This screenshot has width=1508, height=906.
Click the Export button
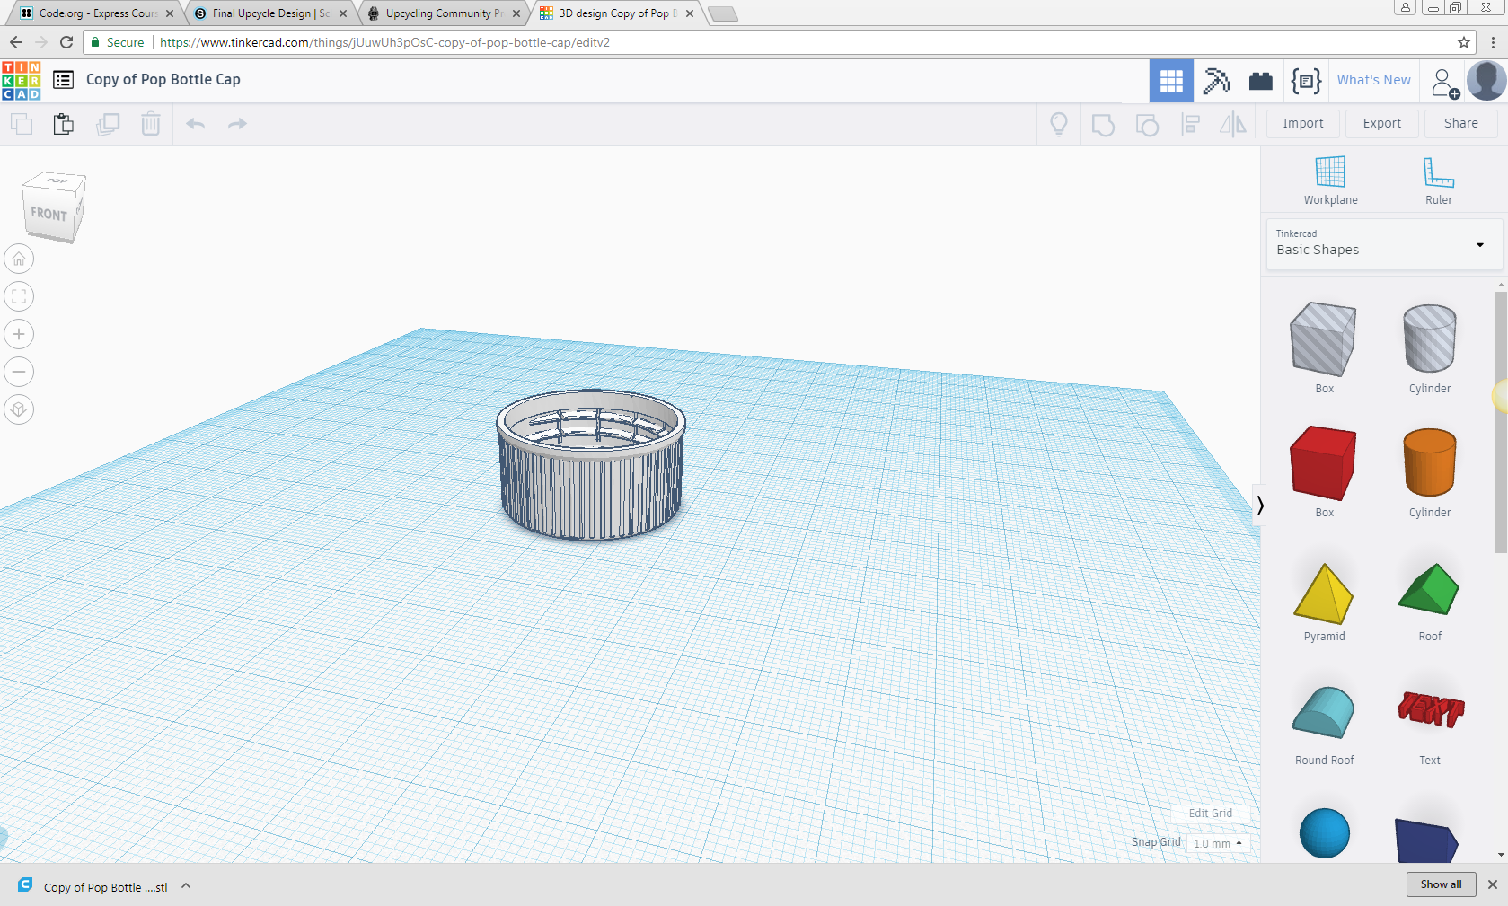[1381, 124]
